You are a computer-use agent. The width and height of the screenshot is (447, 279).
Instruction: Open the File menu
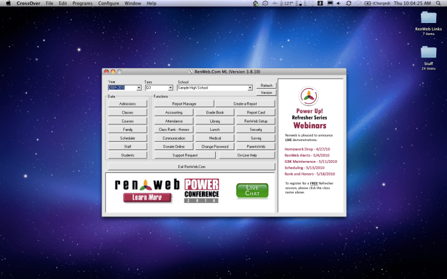coord(49,3)
